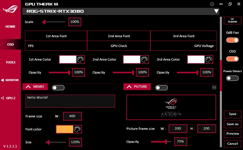Open 3rd Area Color palette icon
The width and height of the screenshot is (243, 150).
click(x=209, y=59)
